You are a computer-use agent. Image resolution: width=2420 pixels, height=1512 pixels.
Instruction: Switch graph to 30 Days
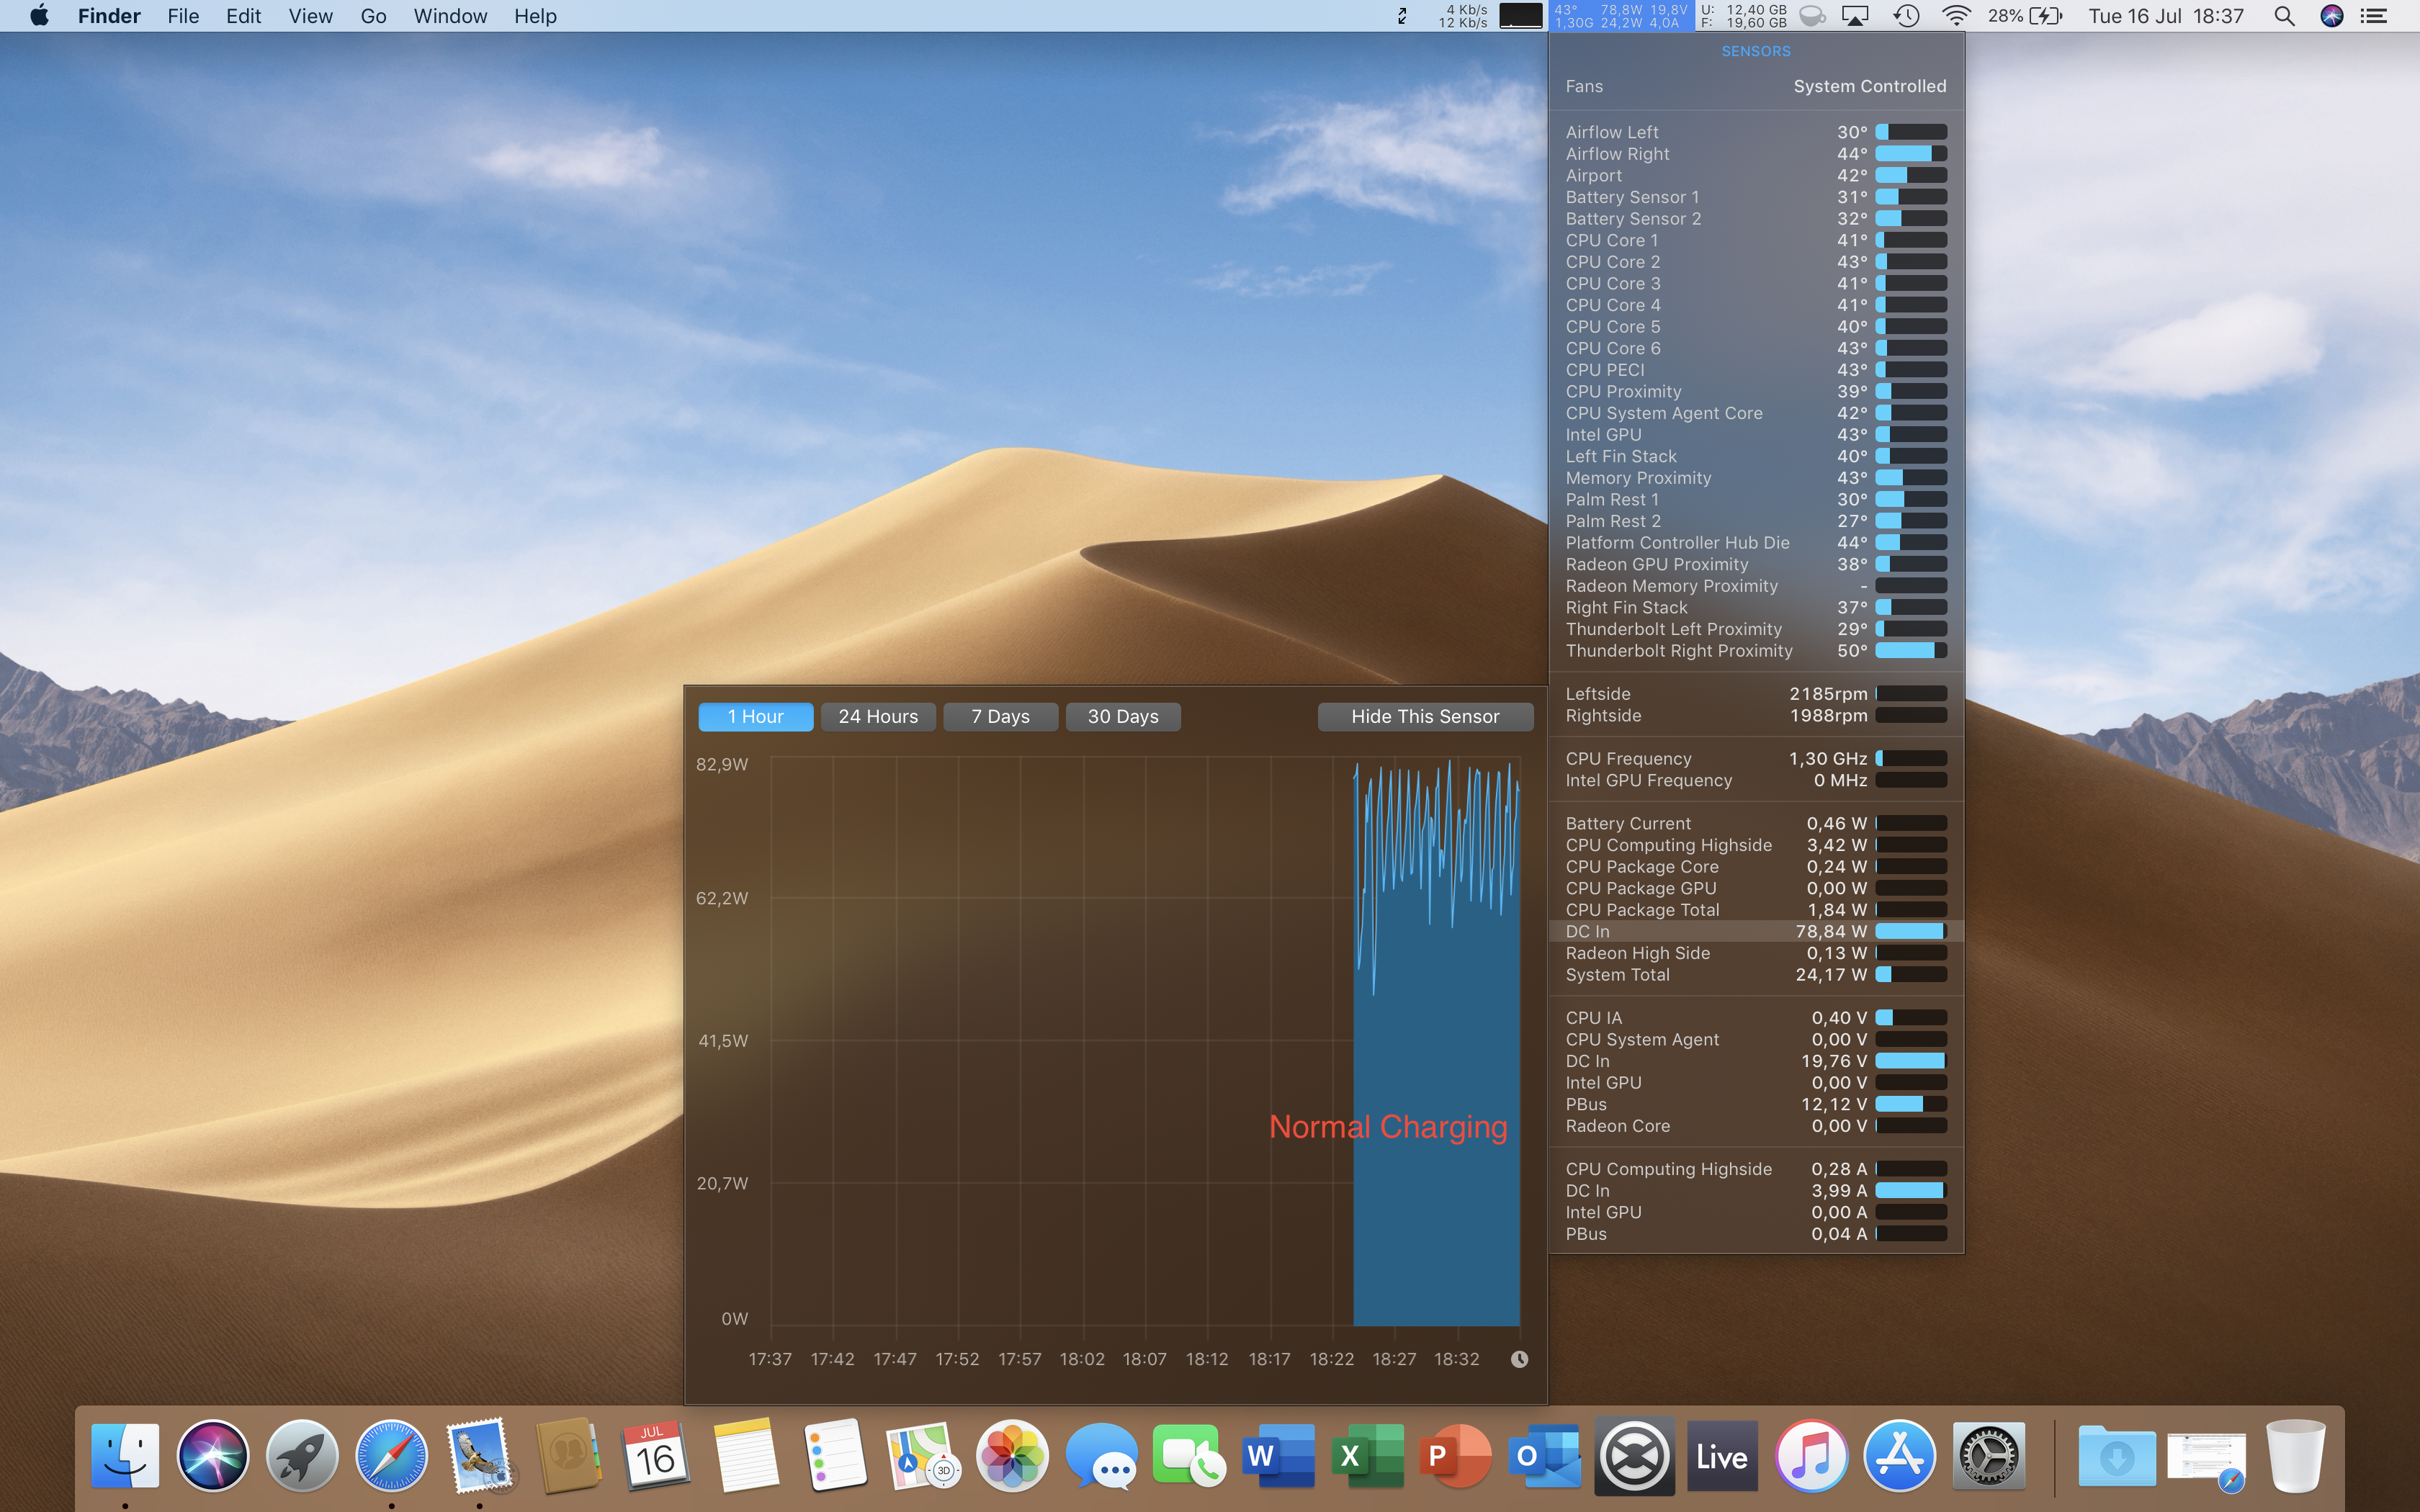click(x=1123, y=717)
